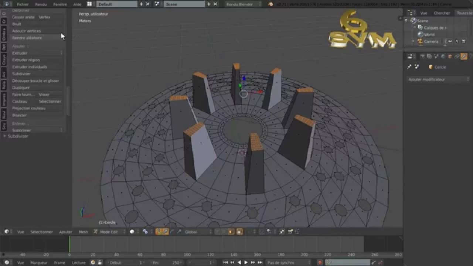Viewport: 473px width, 266px height.
Task: Toggle limit selection to visible
Action: (x=239, y=232)
